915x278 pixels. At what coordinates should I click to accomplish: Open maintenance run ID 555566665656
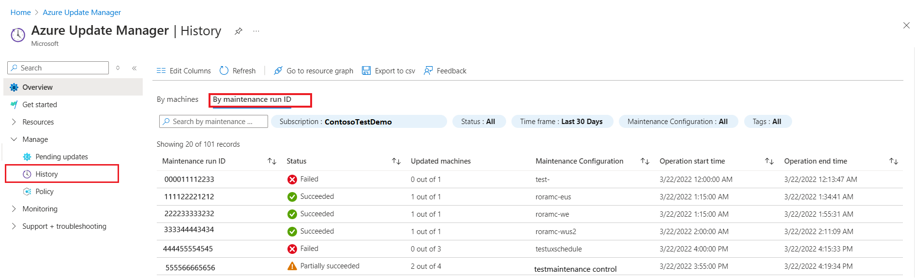pos(190,267)
